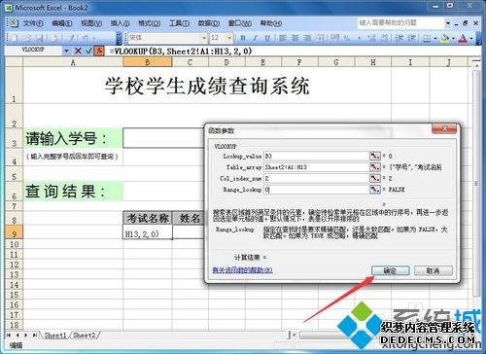
Task: Open the 插入 (Insert) menu
Action: pos(120,23)
